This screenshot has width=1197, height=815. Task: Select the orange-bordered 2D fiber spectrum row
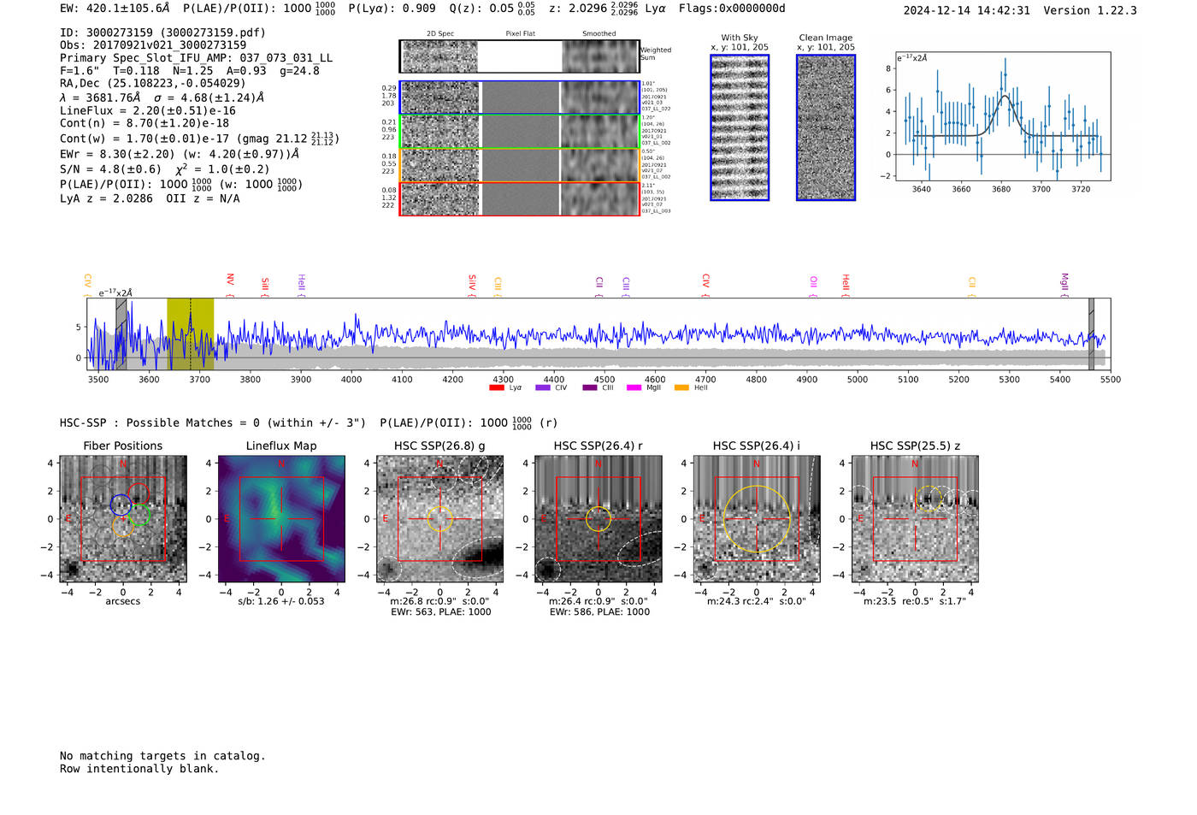pos(519,165)
